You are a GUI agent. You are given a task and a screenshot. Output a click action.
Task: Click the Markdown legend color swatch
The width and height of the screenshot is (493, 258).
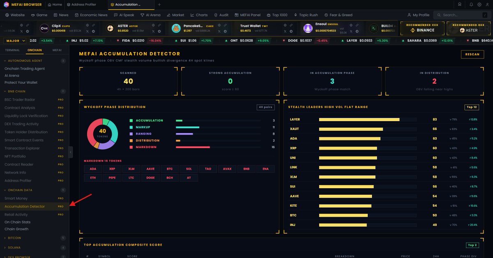click(x=131, y=147)
